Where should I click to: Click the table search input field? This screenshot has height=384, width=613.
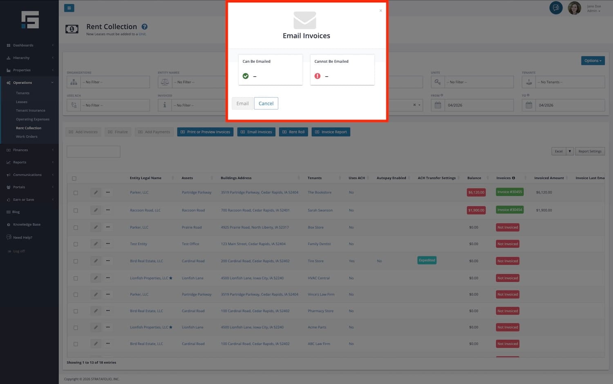pyautogui.click(x=94, y=152)
